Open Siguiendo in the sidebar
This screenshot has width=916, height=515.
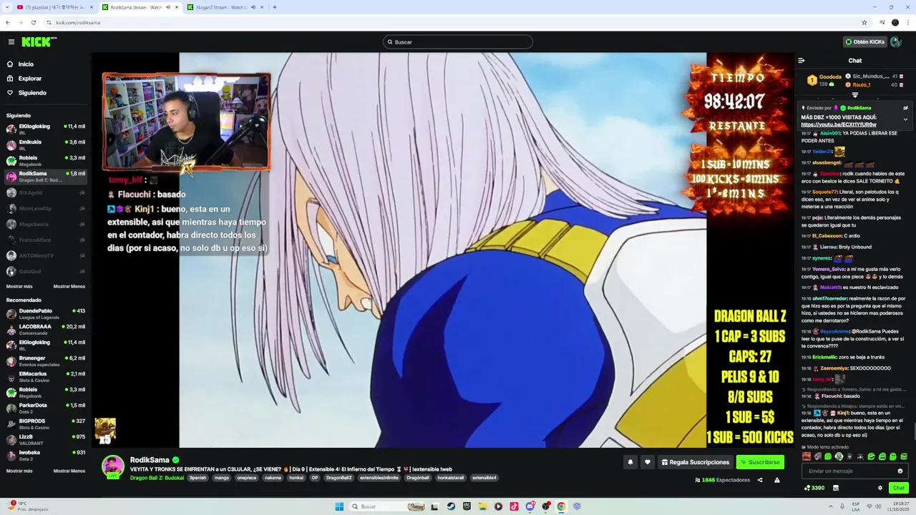click(x=46, y=93)
